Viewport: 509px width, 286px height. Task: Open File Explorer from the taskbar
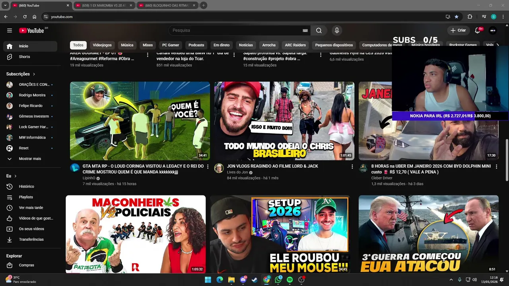231,280
